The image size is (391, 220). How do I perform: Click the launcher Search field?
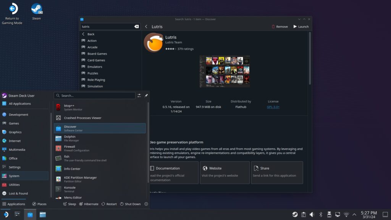pos(95,95)
